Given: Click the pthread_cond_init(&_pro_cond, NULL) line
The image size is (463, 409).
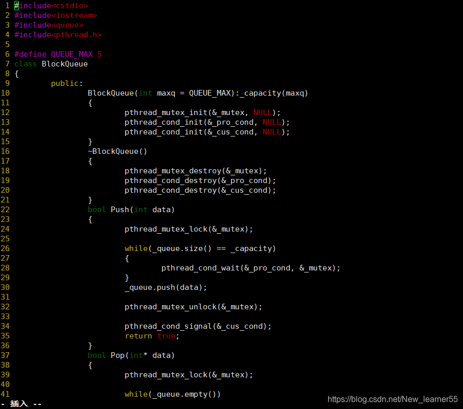Looking at the screenshot, I should 207,122.
